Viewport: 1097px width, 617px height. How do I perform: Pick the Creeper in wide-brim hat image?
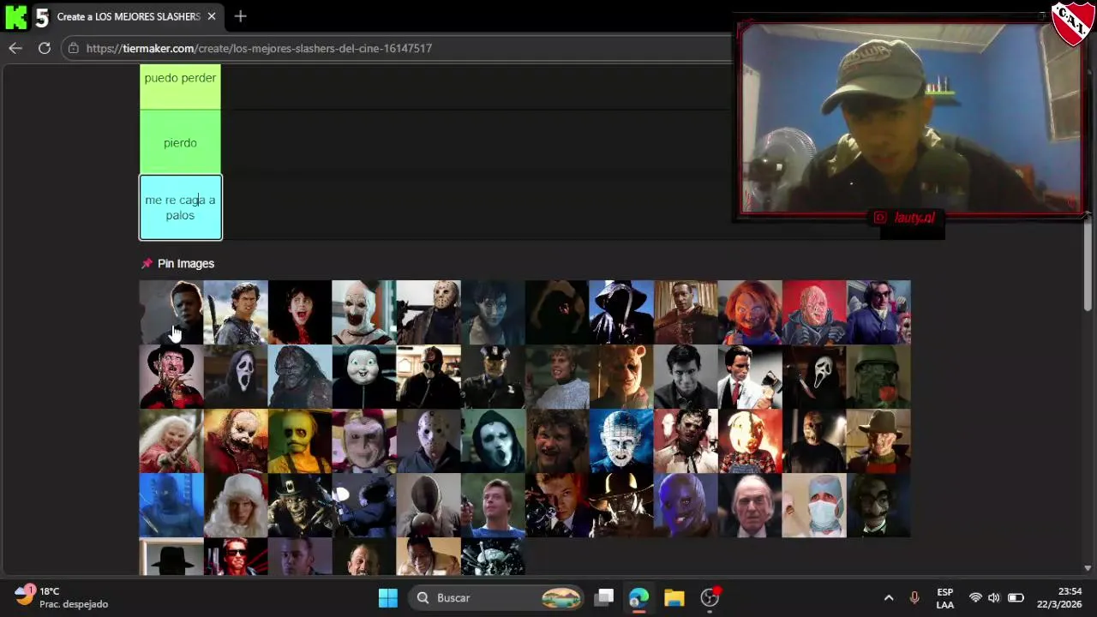[x=621, y=505]
